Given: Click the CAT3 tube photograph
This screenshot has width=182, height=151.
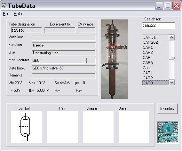Looking at the screenshot, I should [x=115, y=59].
